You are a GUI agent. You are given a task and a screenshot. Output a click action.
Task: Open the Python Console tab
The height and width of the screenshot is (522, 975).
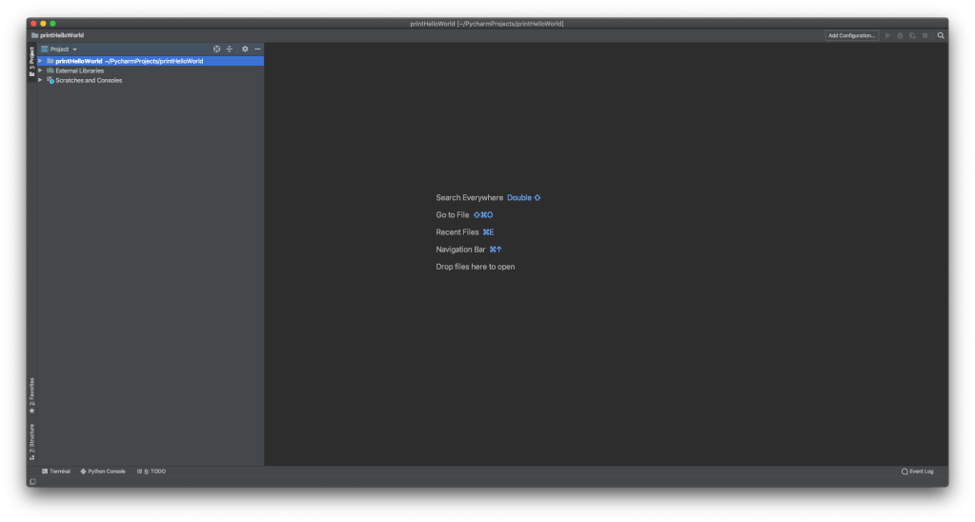(103, 471)
